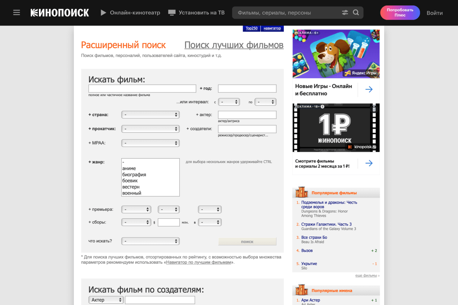Open Стражи Галактики. Часть 3 link
The height and width of the screenshot is (305, 458).
326,224
